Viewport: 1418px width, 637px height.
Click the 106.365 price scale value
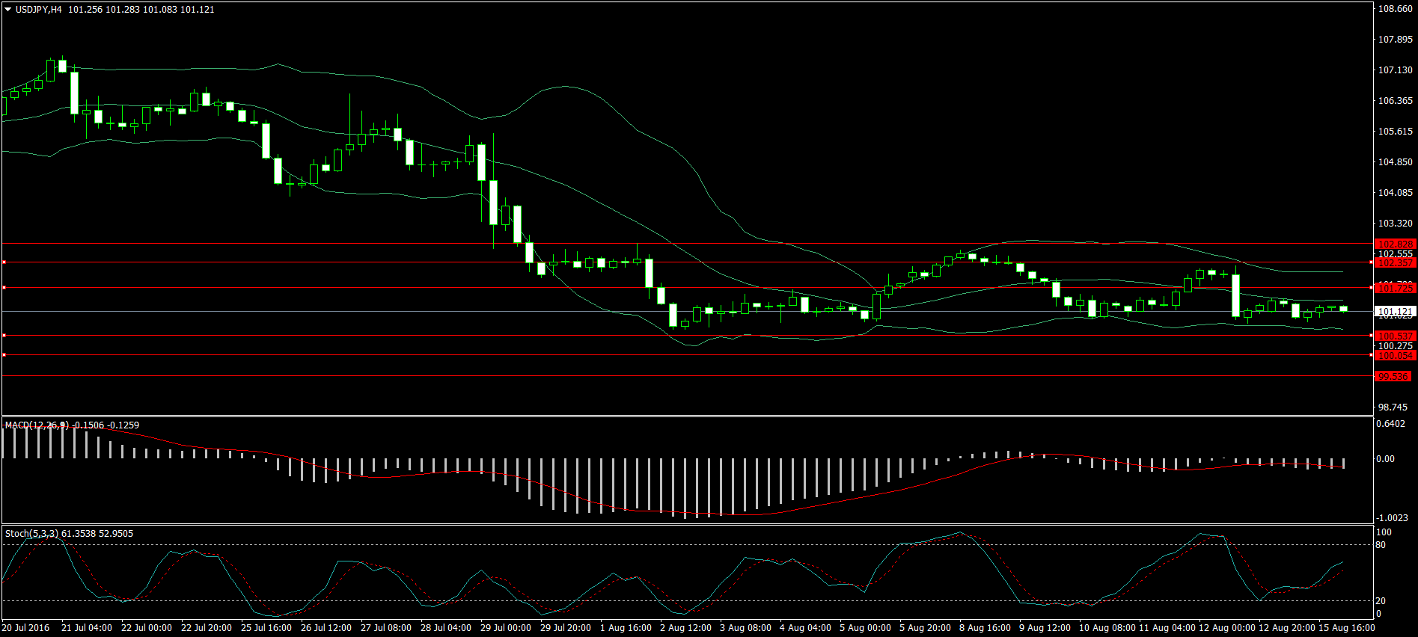(x=1396, y=101)
